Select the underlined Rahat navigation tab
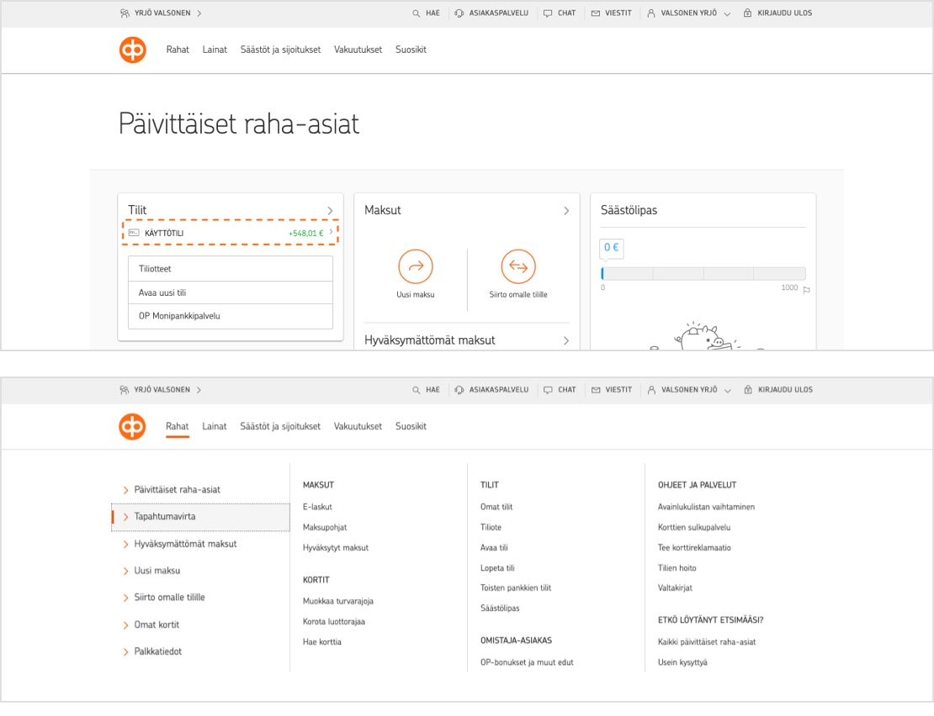This screenshot has height=716, width=934. tap(178, 426)
